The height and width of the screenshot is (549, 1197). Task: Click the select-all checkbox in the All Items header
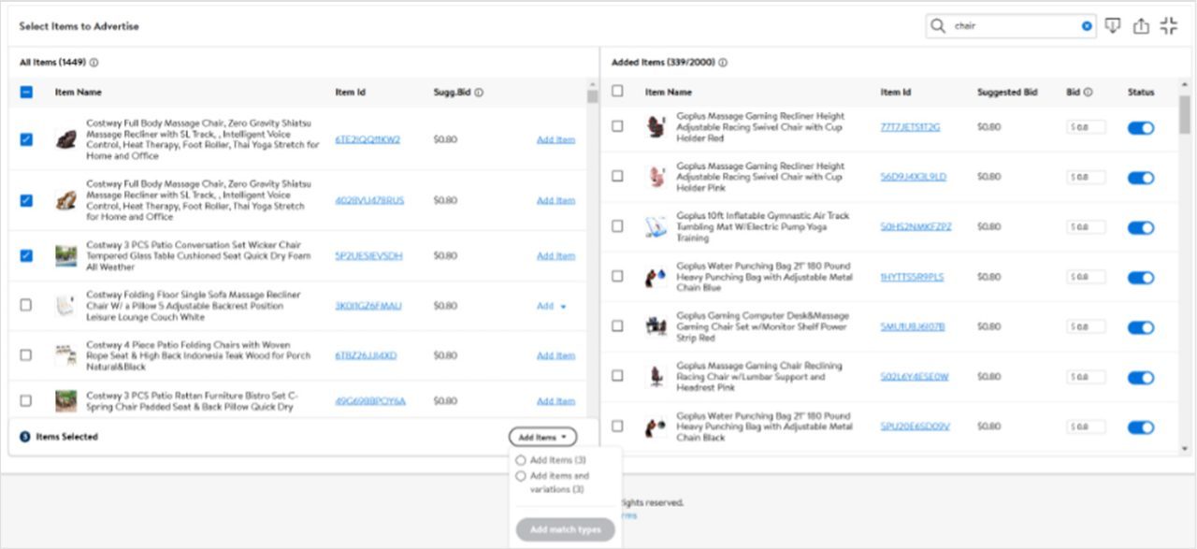click(x=26, y=92)
